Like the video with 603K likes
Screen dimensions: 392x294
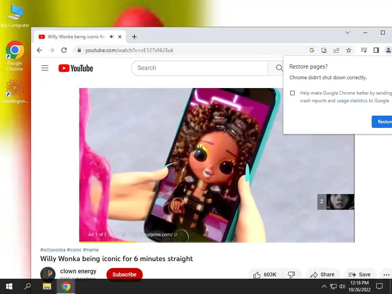(265, 274)
